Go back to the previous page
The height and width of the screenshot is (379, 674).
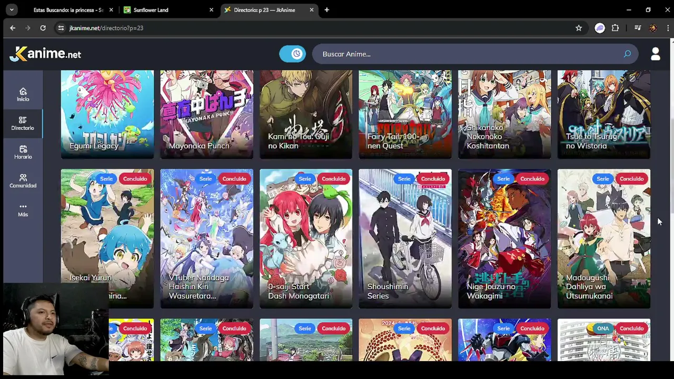point(13,28)
